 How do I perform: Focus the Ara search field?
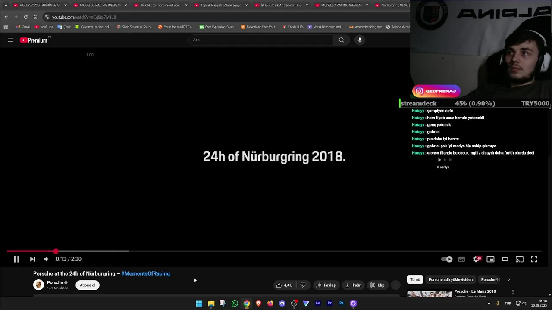click(260, 40)
